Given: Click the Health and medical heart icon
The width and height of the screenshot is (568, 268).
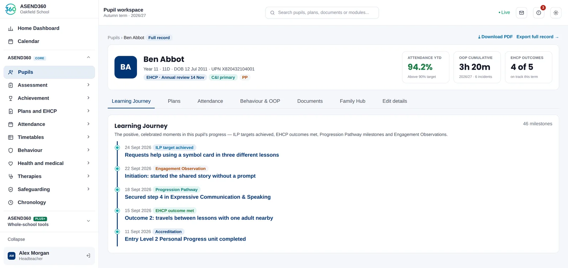Looking at the screenshot, I should 11,164.
